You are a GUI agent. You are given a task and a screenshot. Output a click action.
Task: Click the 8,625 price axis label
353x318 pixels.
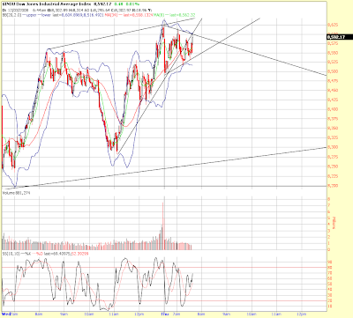(333, 25)
